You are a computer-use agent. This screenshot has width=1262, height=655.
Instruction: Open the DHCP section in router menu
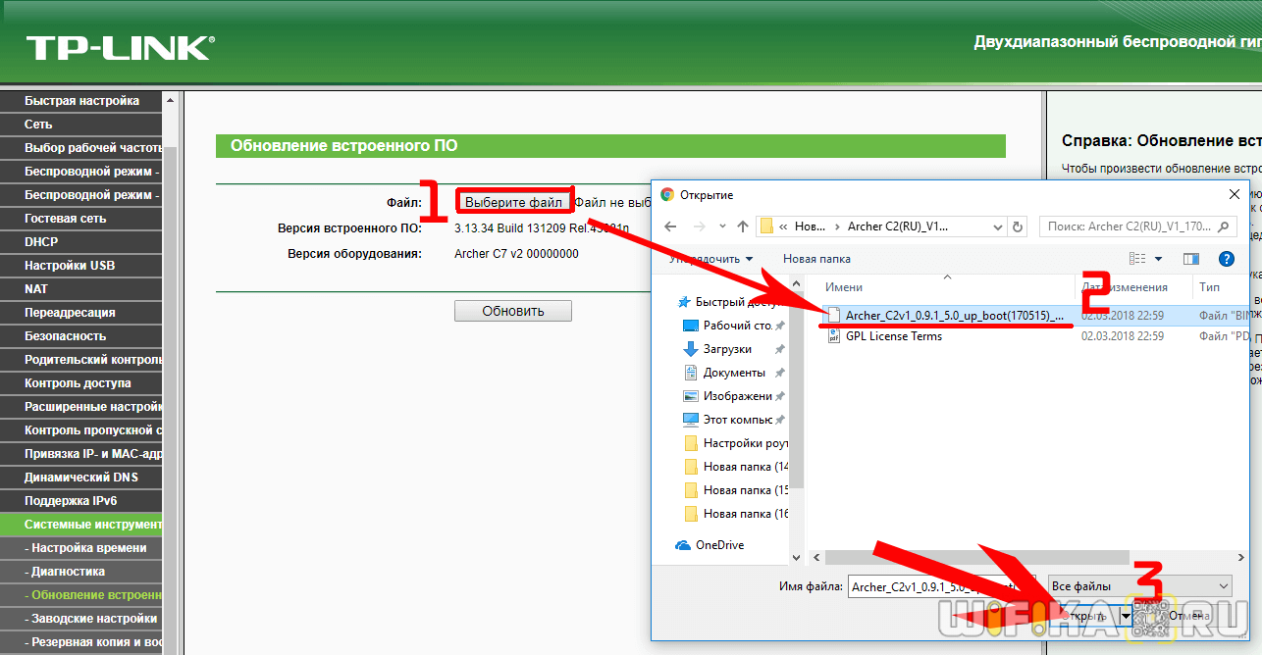click(x=41, y=242)
